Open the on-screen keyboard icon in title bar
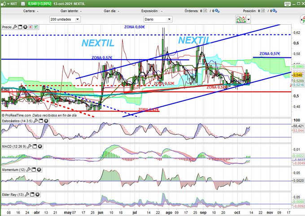Viewport: 305px width, 216px height. 288,4
